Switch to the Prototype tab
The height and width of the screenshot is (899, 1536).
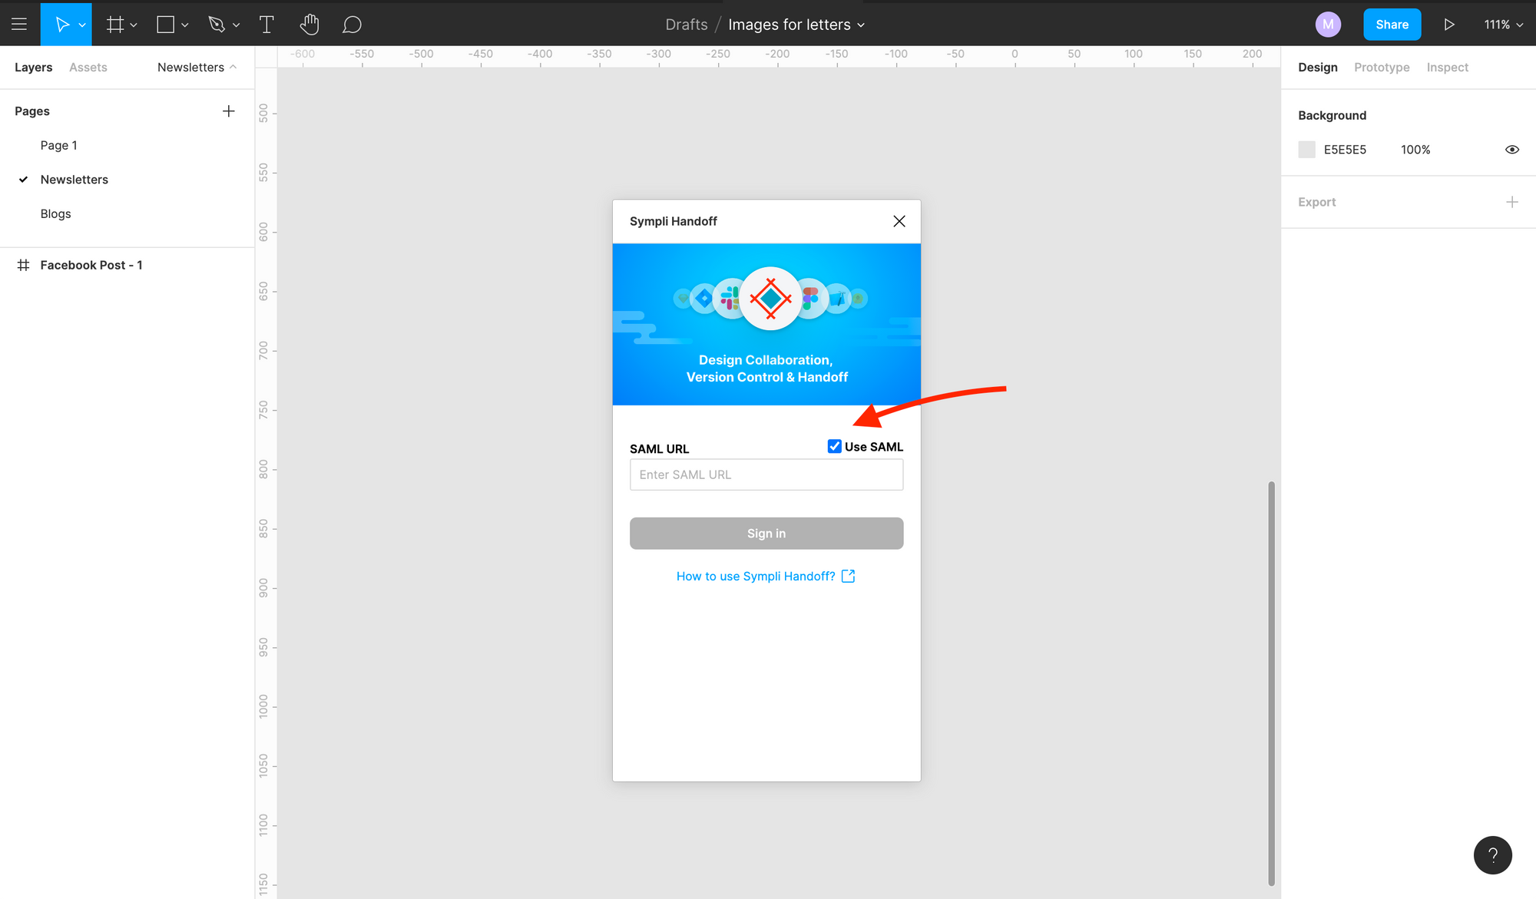pos(1382,67)
